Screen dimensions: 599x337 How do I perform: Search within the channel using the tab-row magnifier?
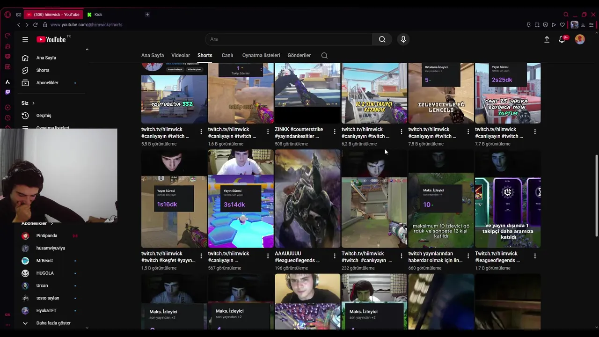[324, 55]
